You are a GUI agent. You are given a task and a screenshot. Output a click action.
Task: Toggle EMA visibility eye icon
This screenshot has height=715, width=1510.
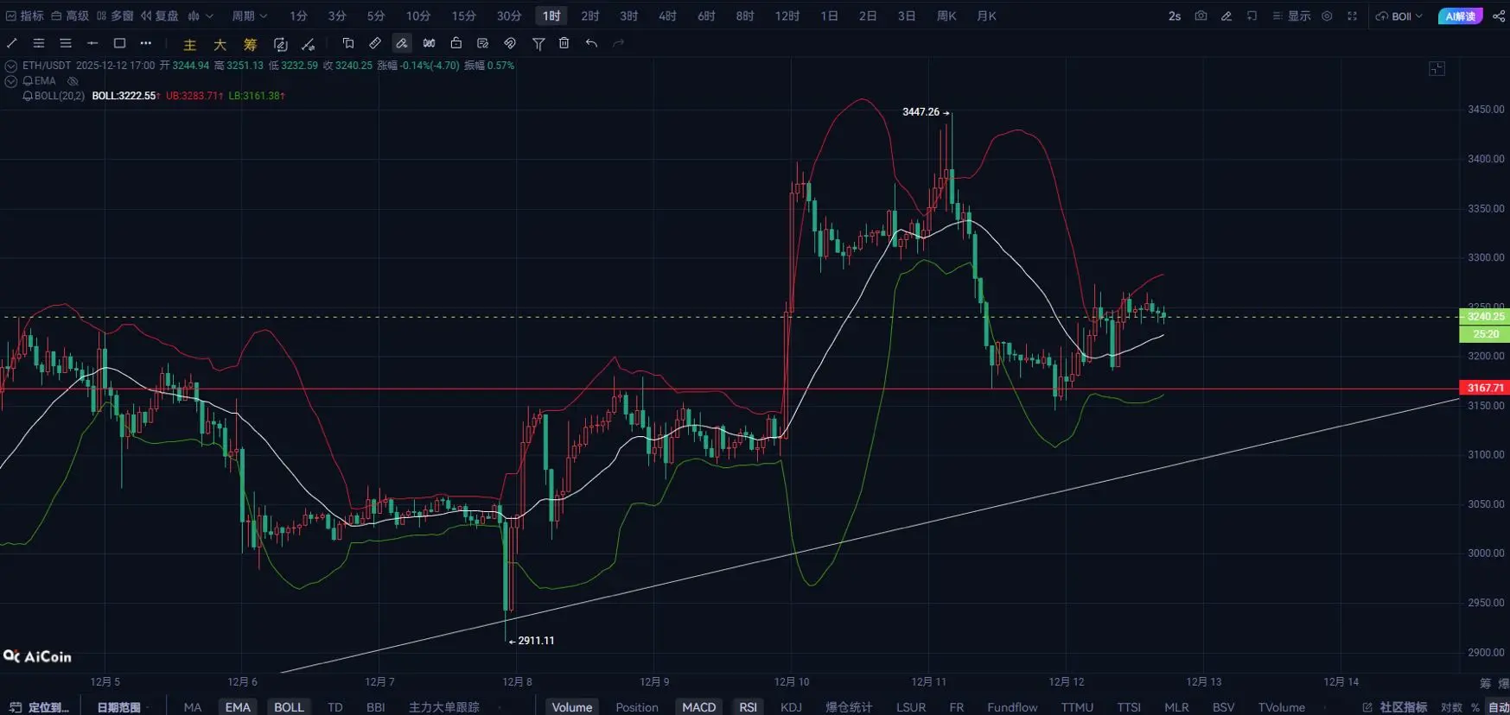[x=73, y=81]
